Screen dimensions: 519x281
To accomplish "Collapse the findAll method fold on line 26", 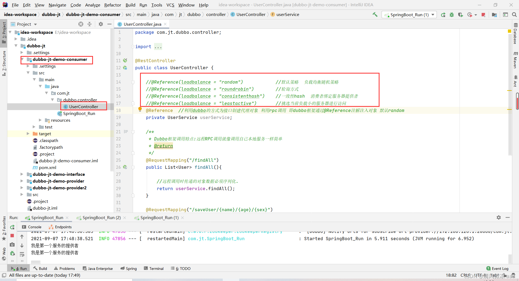I will pos(133,167).
